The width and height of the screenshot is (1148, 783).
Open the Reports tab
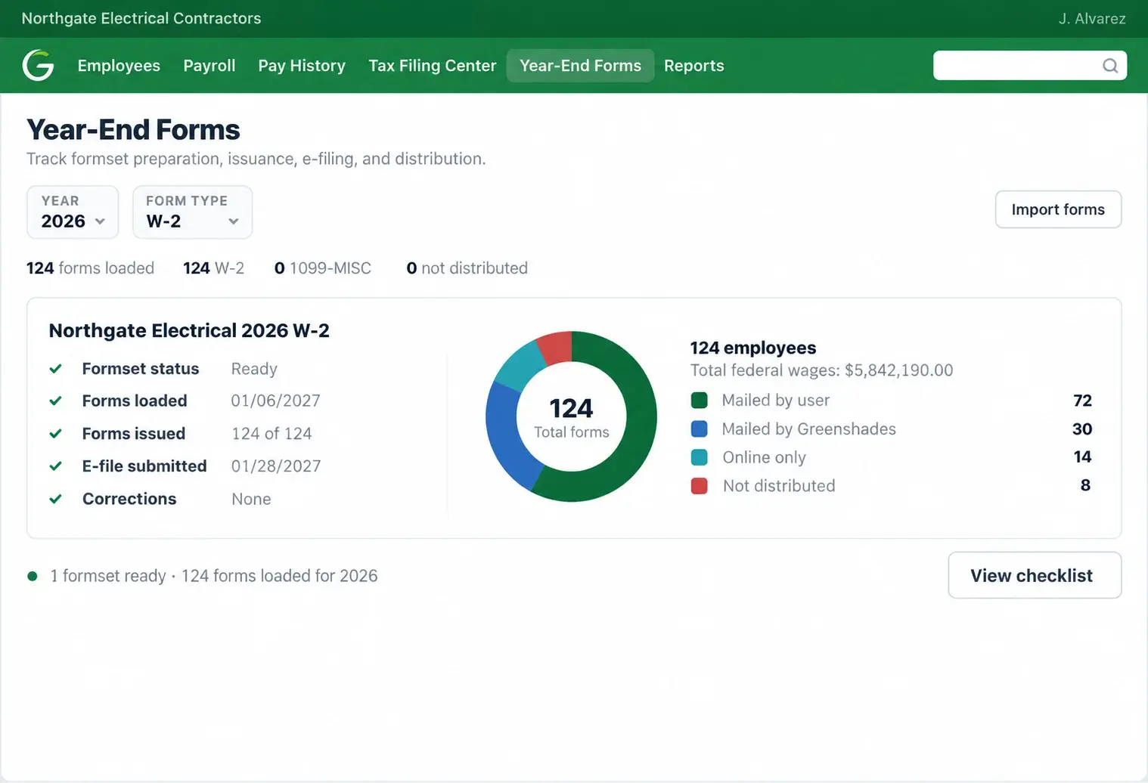pos(694,66)
